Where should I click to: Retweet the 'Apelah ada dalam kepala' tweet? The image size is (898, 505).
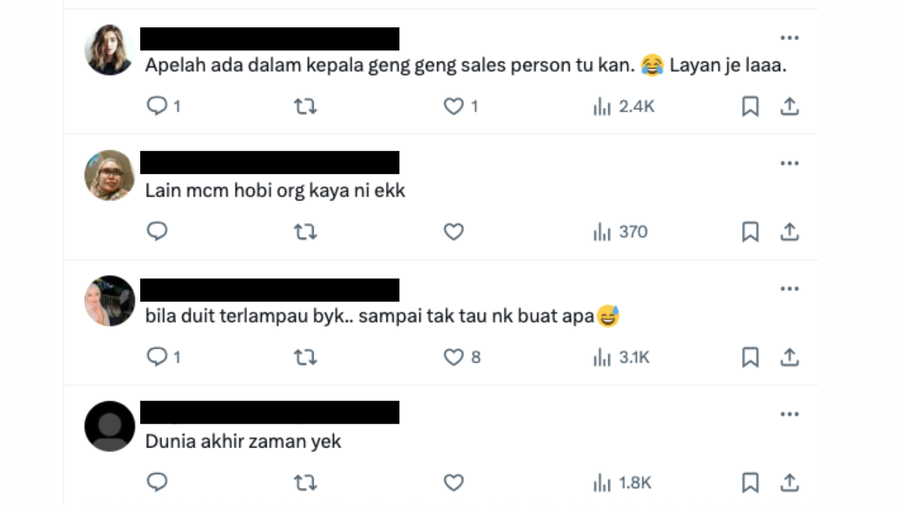(x=305, y=107)
